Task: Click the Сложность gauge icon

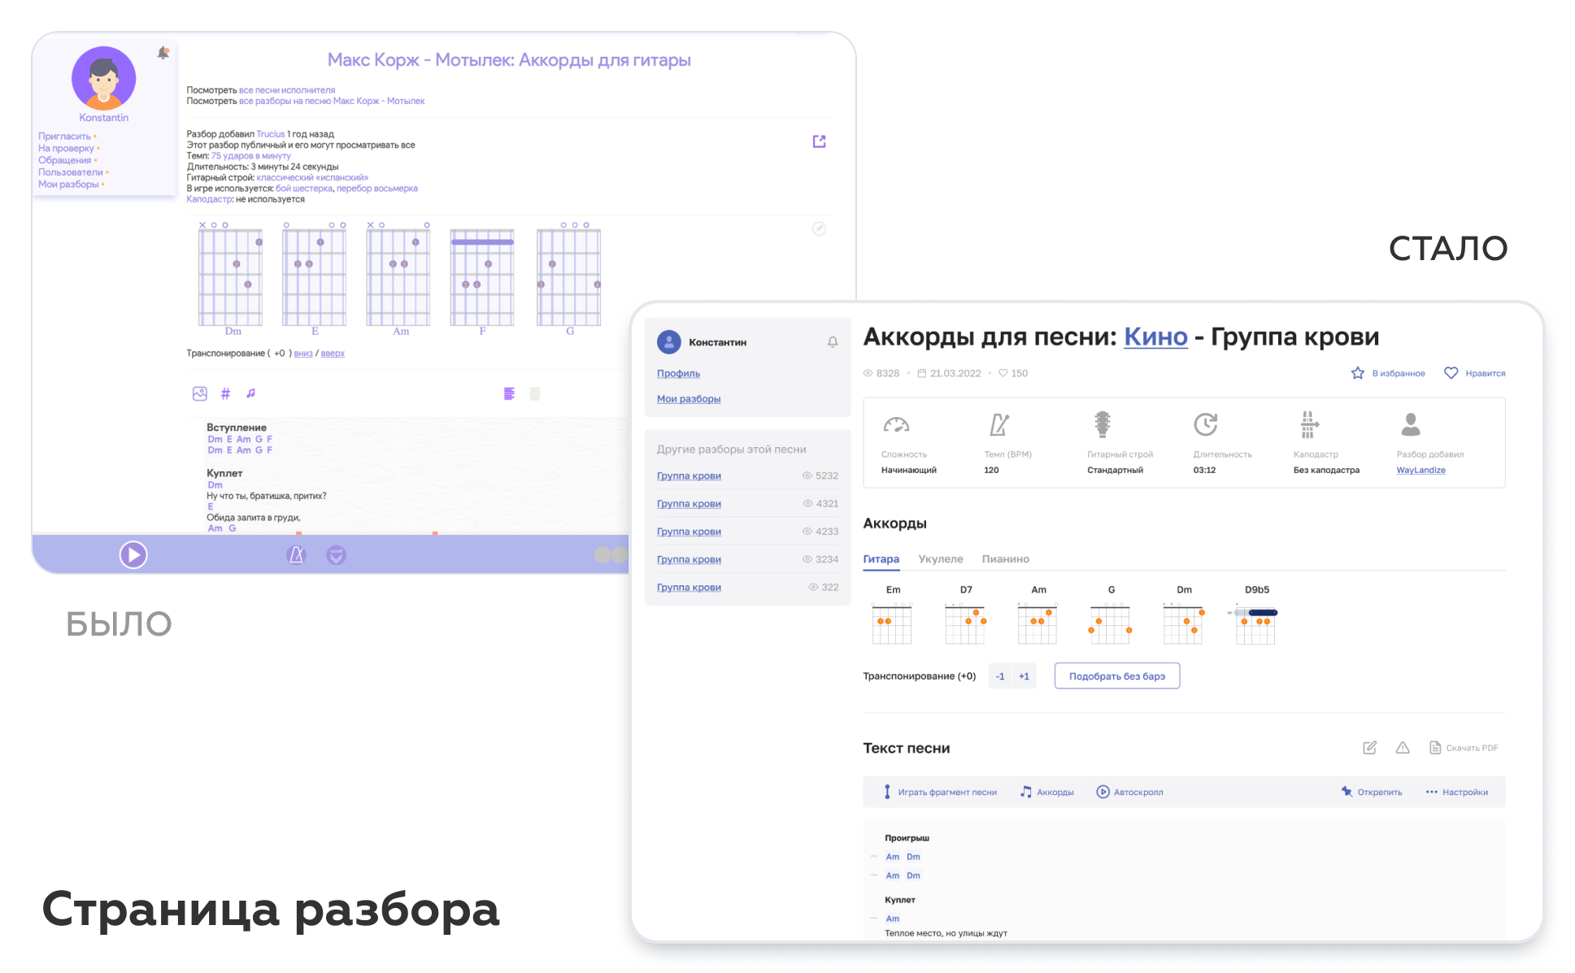Action: tap(896, 424)
